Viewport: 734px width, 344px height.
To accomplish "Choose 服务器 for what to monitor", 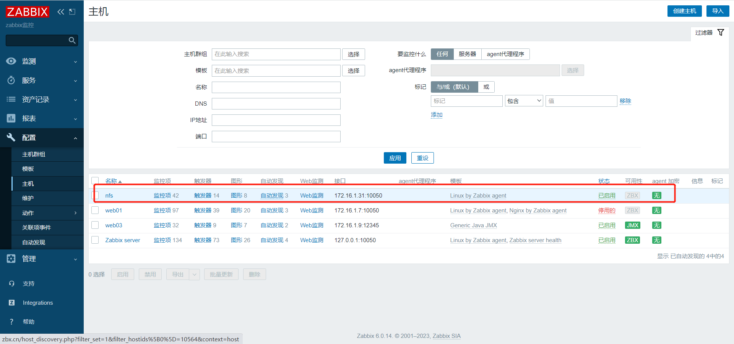I will pos(468,54).
